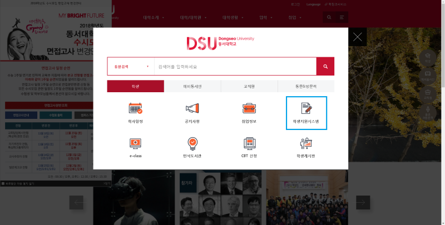Expand the 입학 navigation menu
The width and height of the screenshot is (445, 225).
[x=266, y=18]
